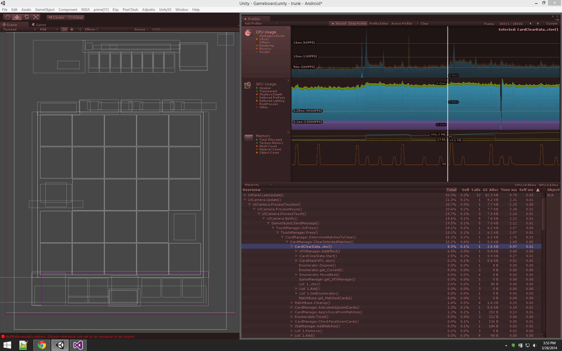Click Clear in the Profiler toolbar
Image resolution: width=562 pixels, height=351 pixels.
tap(424, 24)
